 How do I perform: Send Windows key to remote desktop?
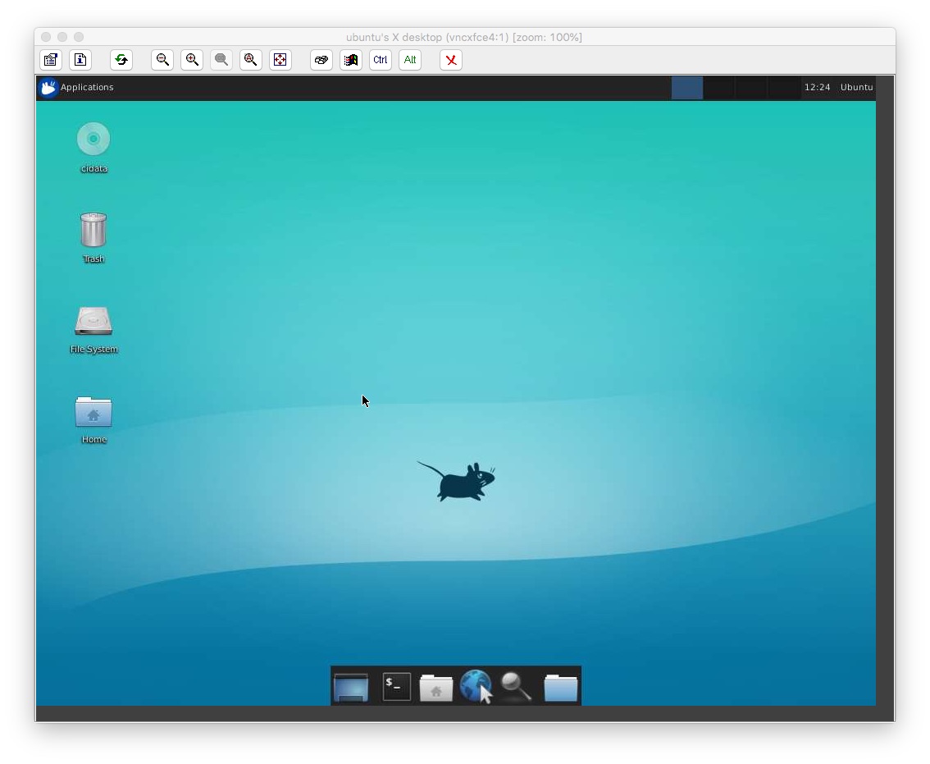click(351, 60)
